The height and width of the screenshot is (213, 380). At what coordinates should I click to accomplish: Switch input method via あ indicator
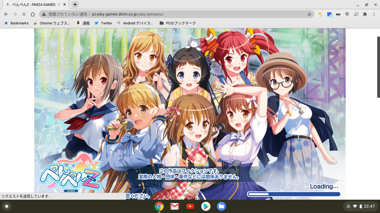coord(348,206)
